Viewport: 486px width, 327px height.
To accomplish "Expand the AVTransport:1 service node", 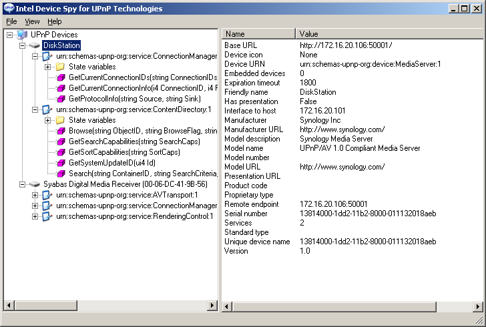I will click(x=35, y=195).
